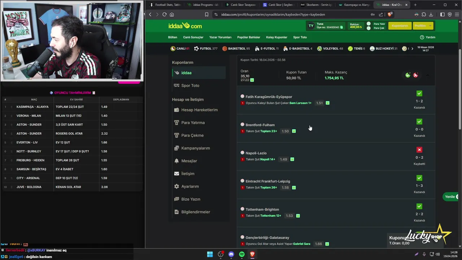Click the Tottenham 12+ odds value 1.53
The image size is (462, 260).
pos(289,216)
